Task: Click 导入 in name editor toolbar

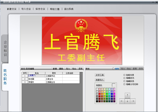Action: pyautogui.click(x=68, y=69)
